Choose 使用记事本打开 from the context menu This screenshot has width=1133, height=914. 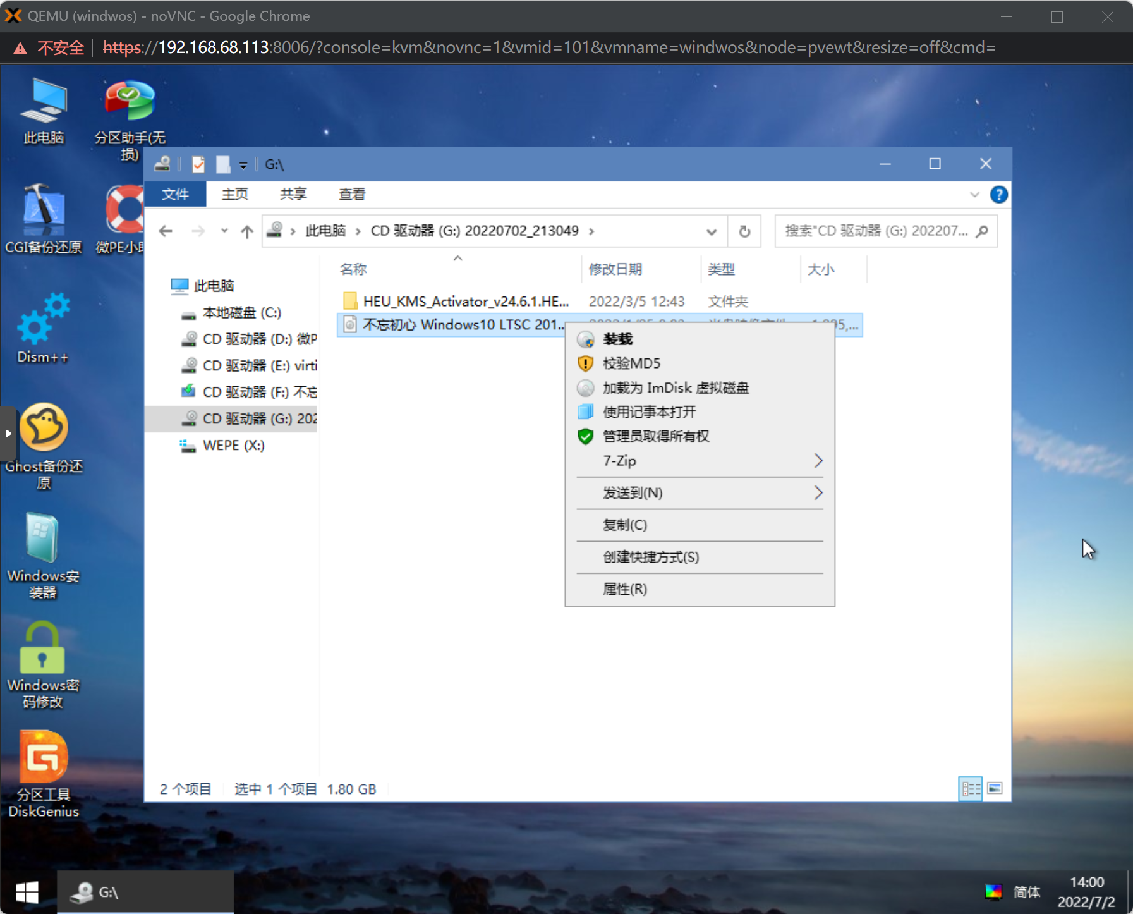point(700,412)
